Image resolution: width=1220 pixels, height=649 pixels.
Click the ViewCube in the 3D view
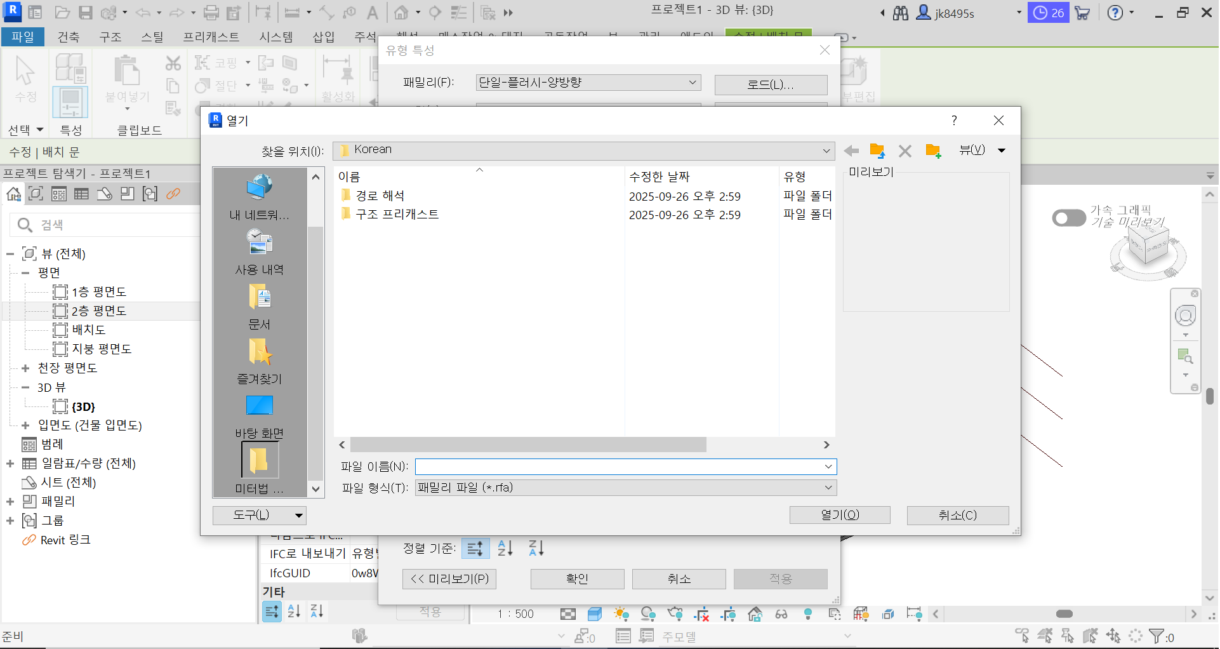(x=1148, y=248)
